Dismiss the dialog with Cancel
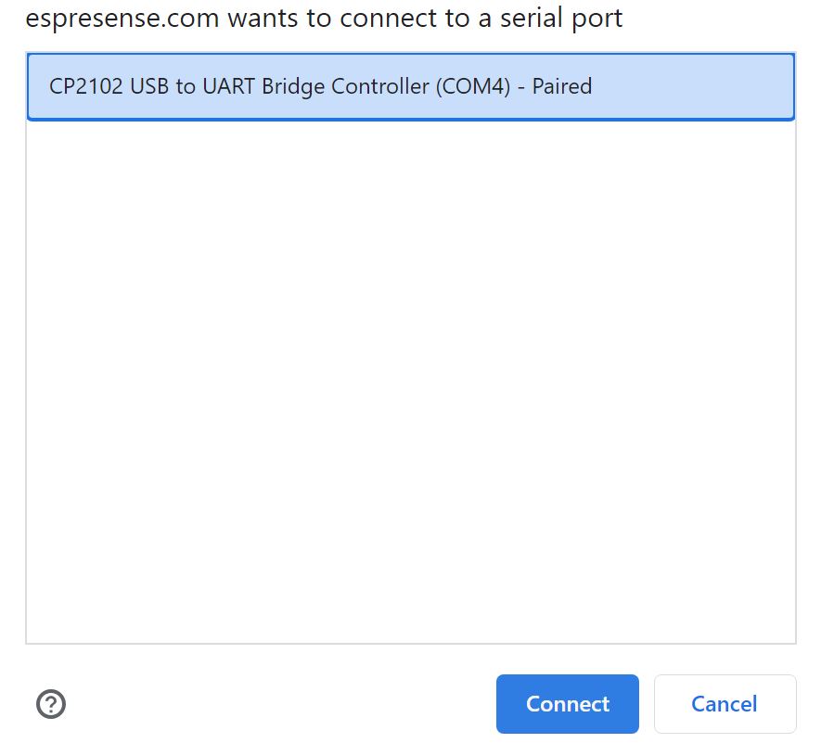The height and width of the screenshot is (756, 821). 725,704
